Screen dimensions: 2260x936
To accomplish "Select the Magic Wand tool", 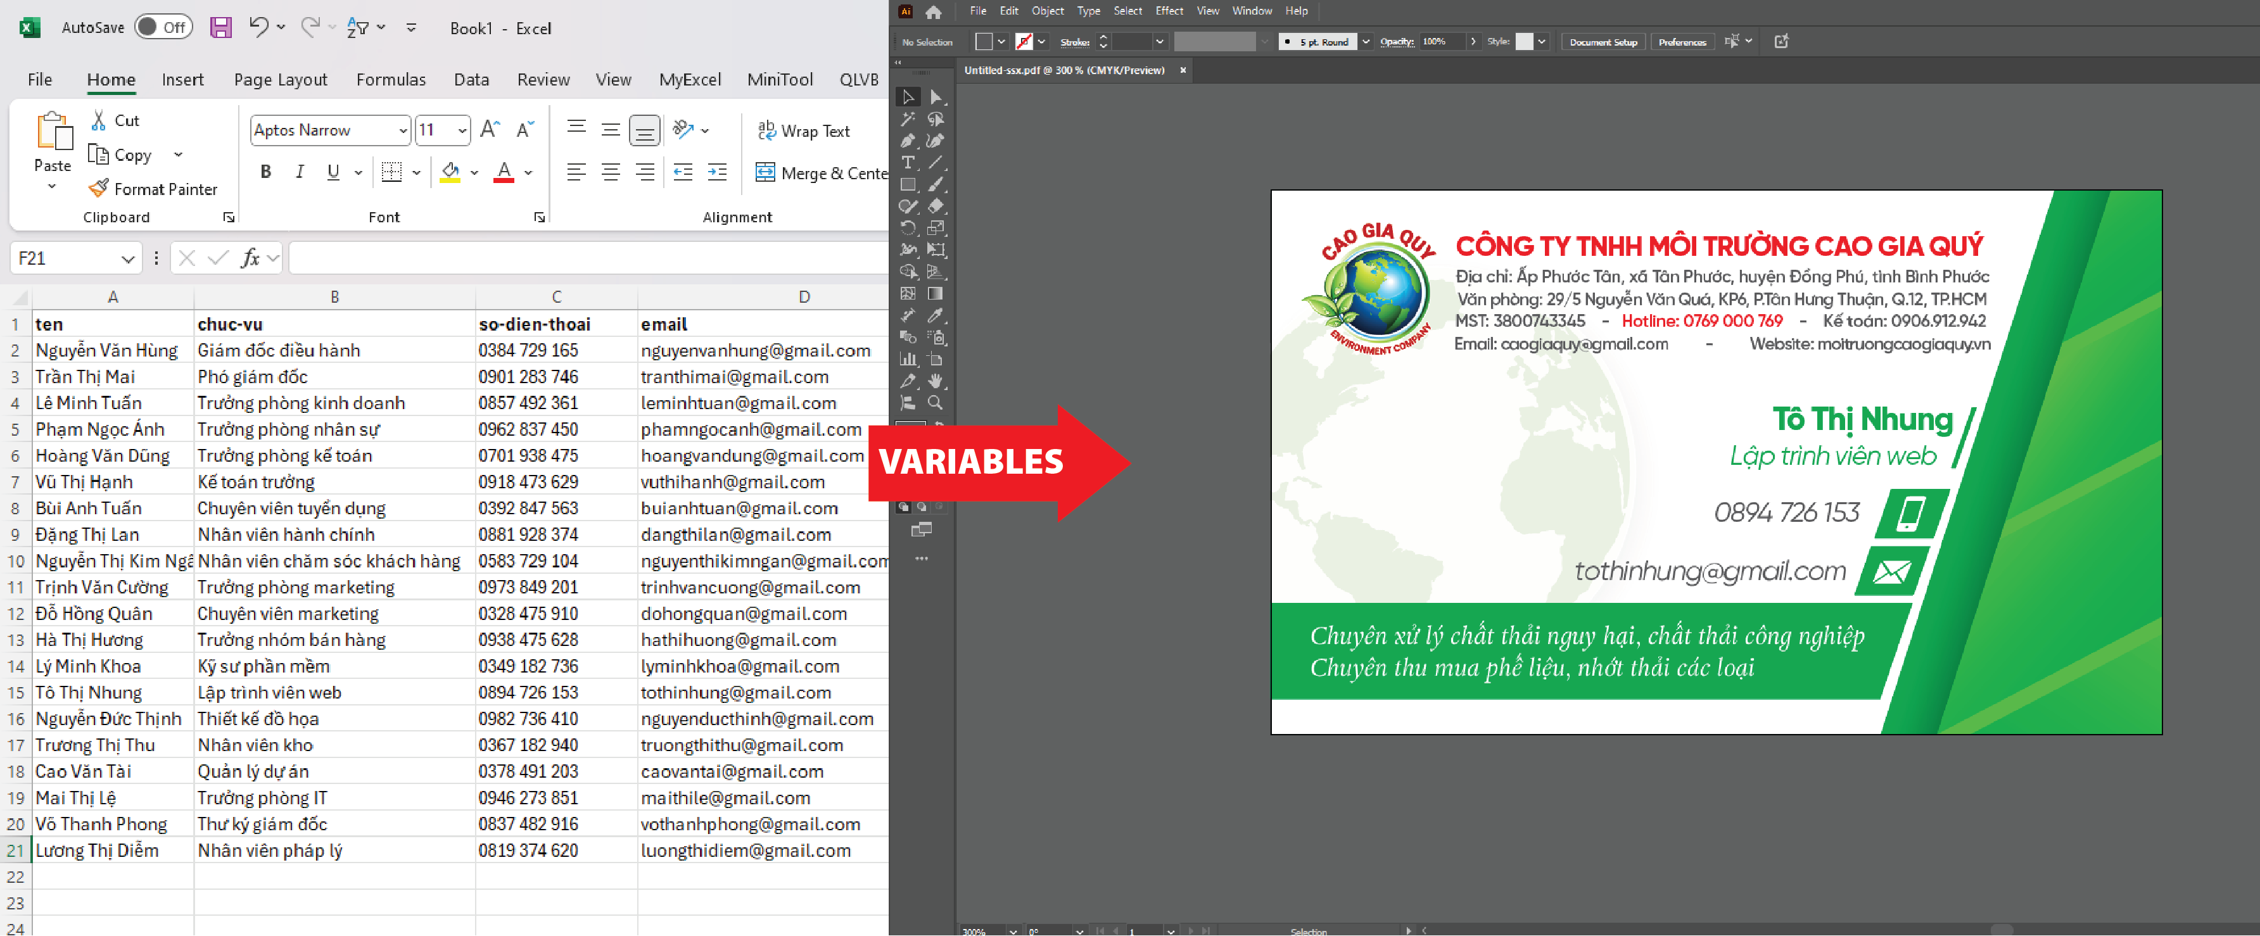I will pos(908,118).
